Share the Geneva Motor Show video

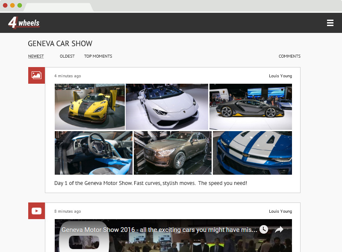pos(280,229)
